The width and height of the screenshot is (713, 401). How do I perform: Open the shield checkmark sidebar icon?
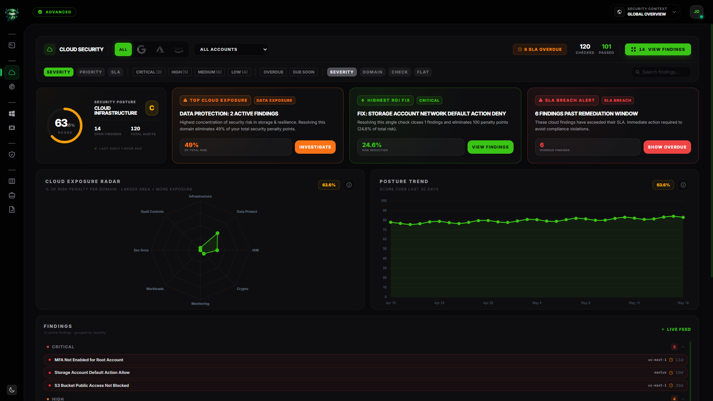12,154
